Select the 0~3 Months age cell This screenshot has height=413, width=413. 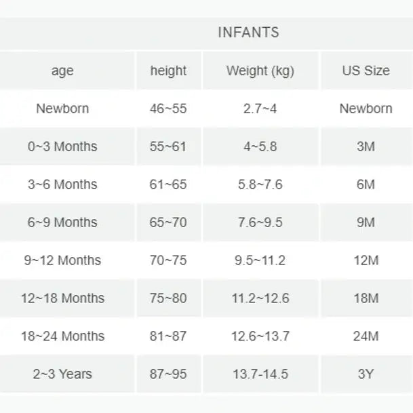(62, 146)
